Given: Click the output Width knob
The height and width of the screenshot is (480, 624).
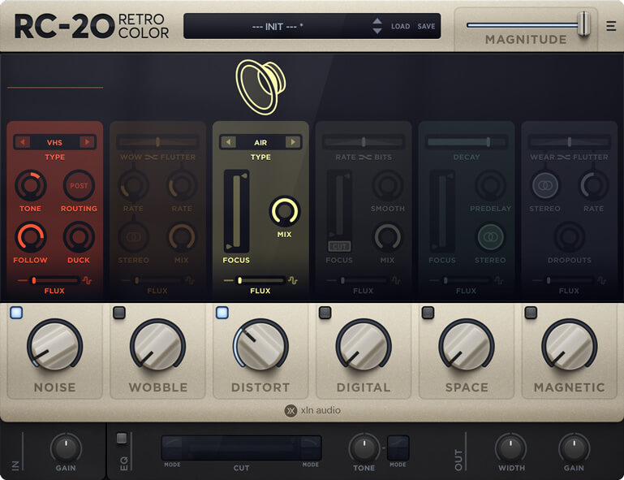Looking at the screenshot, I should pyautogui.click(x=511, y=448).
